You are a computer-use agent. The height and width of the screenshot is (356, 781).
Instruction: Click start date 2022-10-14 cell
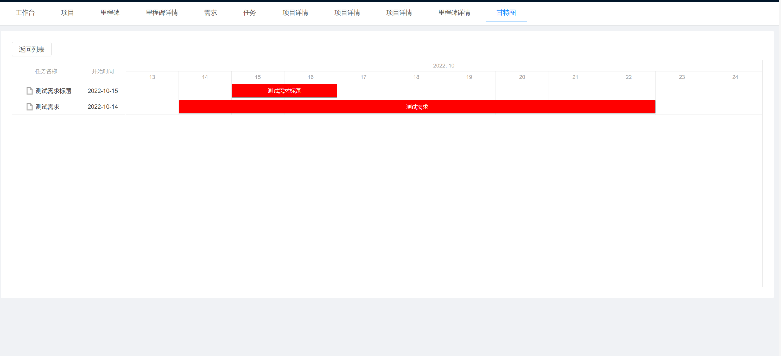click(x=103, y=107)
